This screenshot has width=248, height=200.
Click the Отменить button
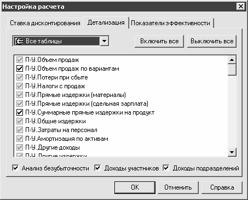click(178, 187)
